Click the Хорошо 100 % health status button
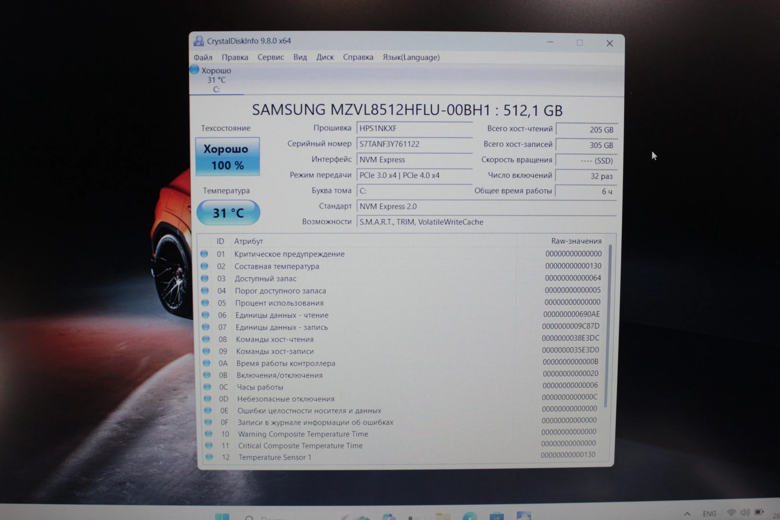 point(227,157)
